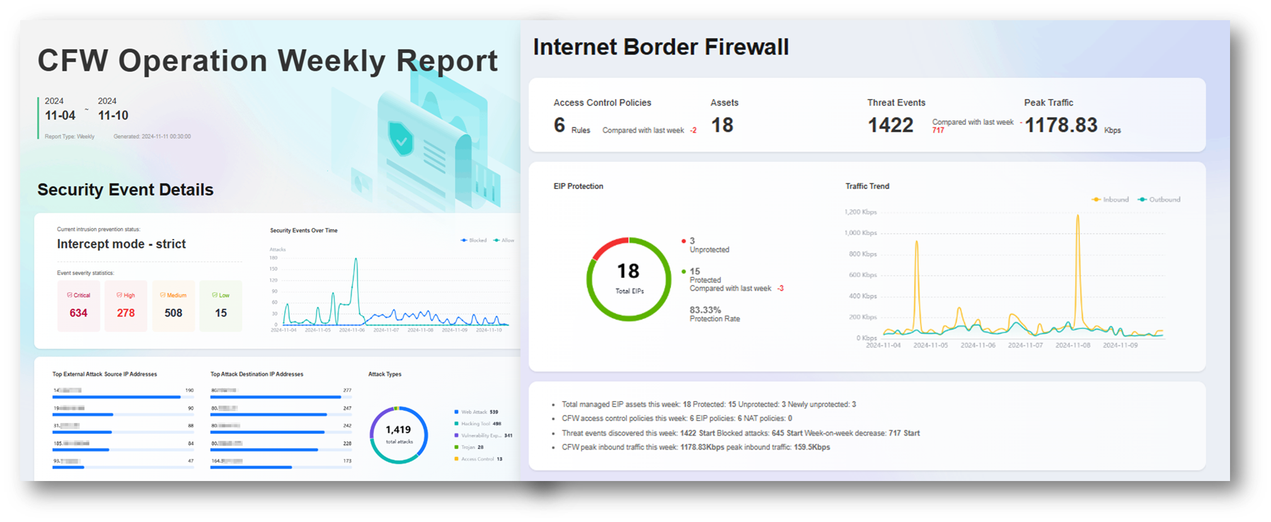This screenshot has height=522, width=1271.
Task: Click the Web Attack legend square
Action: pyautogui.click(x=456, y=412)
